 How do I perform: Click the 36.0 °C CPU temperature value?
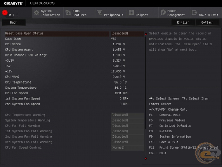(x=120, y=82)
